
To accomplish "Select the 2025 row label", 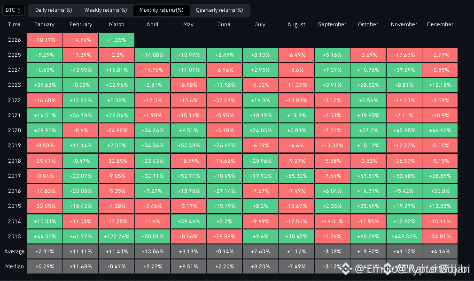I will pos(15,55).
